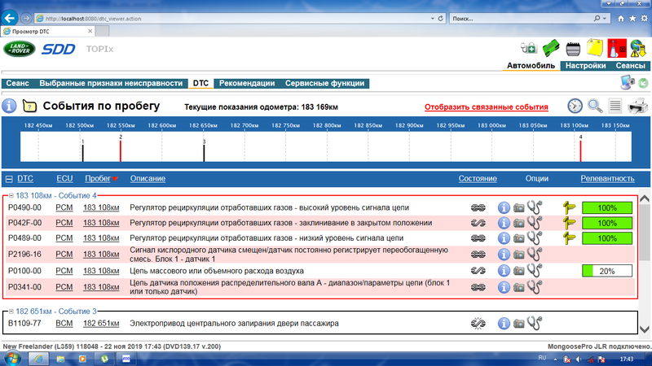This screenshot has height=366, width=652.
Task: Collapse all DTC groups using header minus box
Action: [x=9, y=179]
